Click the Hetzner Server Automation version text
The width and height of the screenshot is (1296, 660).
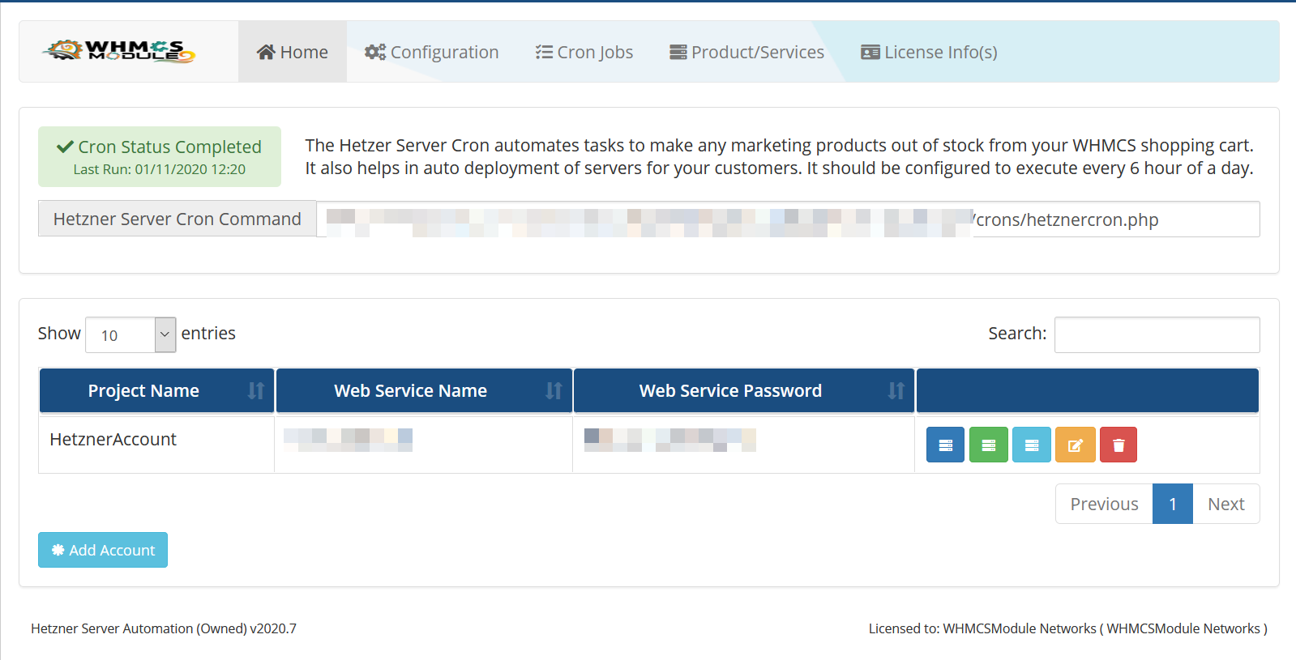[164, 628]
